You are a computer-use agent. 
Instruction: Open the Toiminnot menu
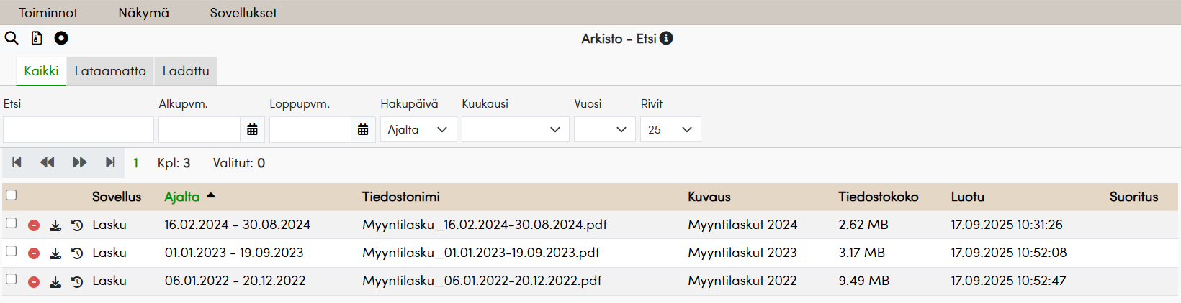coord(48,13)
